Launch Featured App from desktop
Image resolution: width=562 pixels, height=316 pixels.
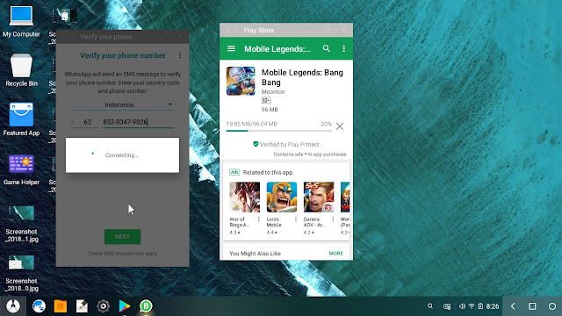point(21,119)
